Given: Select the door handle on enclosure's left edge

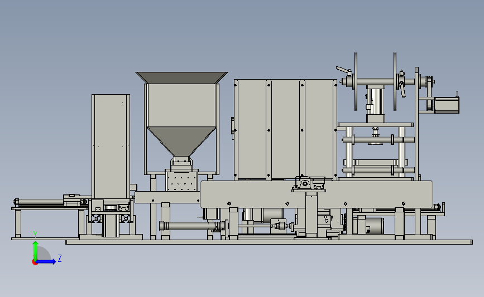Looking at the screenshot, I should tap(232, 126).
